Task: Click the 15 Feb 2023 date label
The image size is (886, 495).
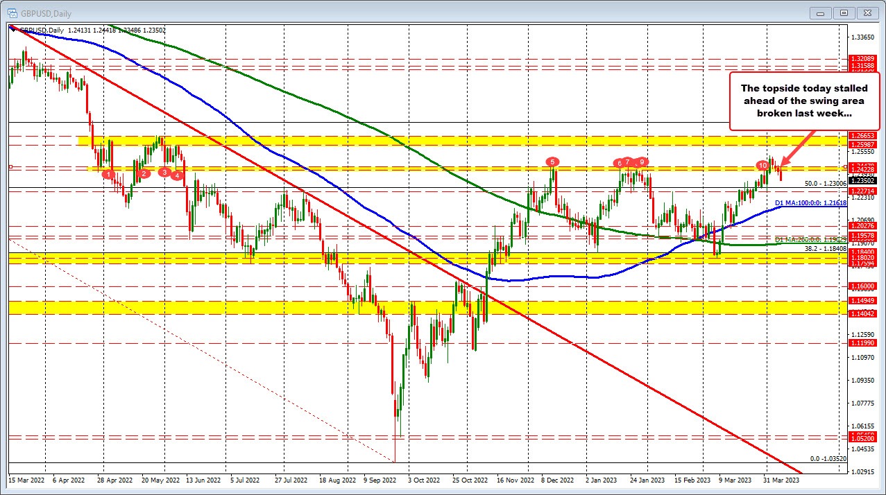Action: (692, 479)
